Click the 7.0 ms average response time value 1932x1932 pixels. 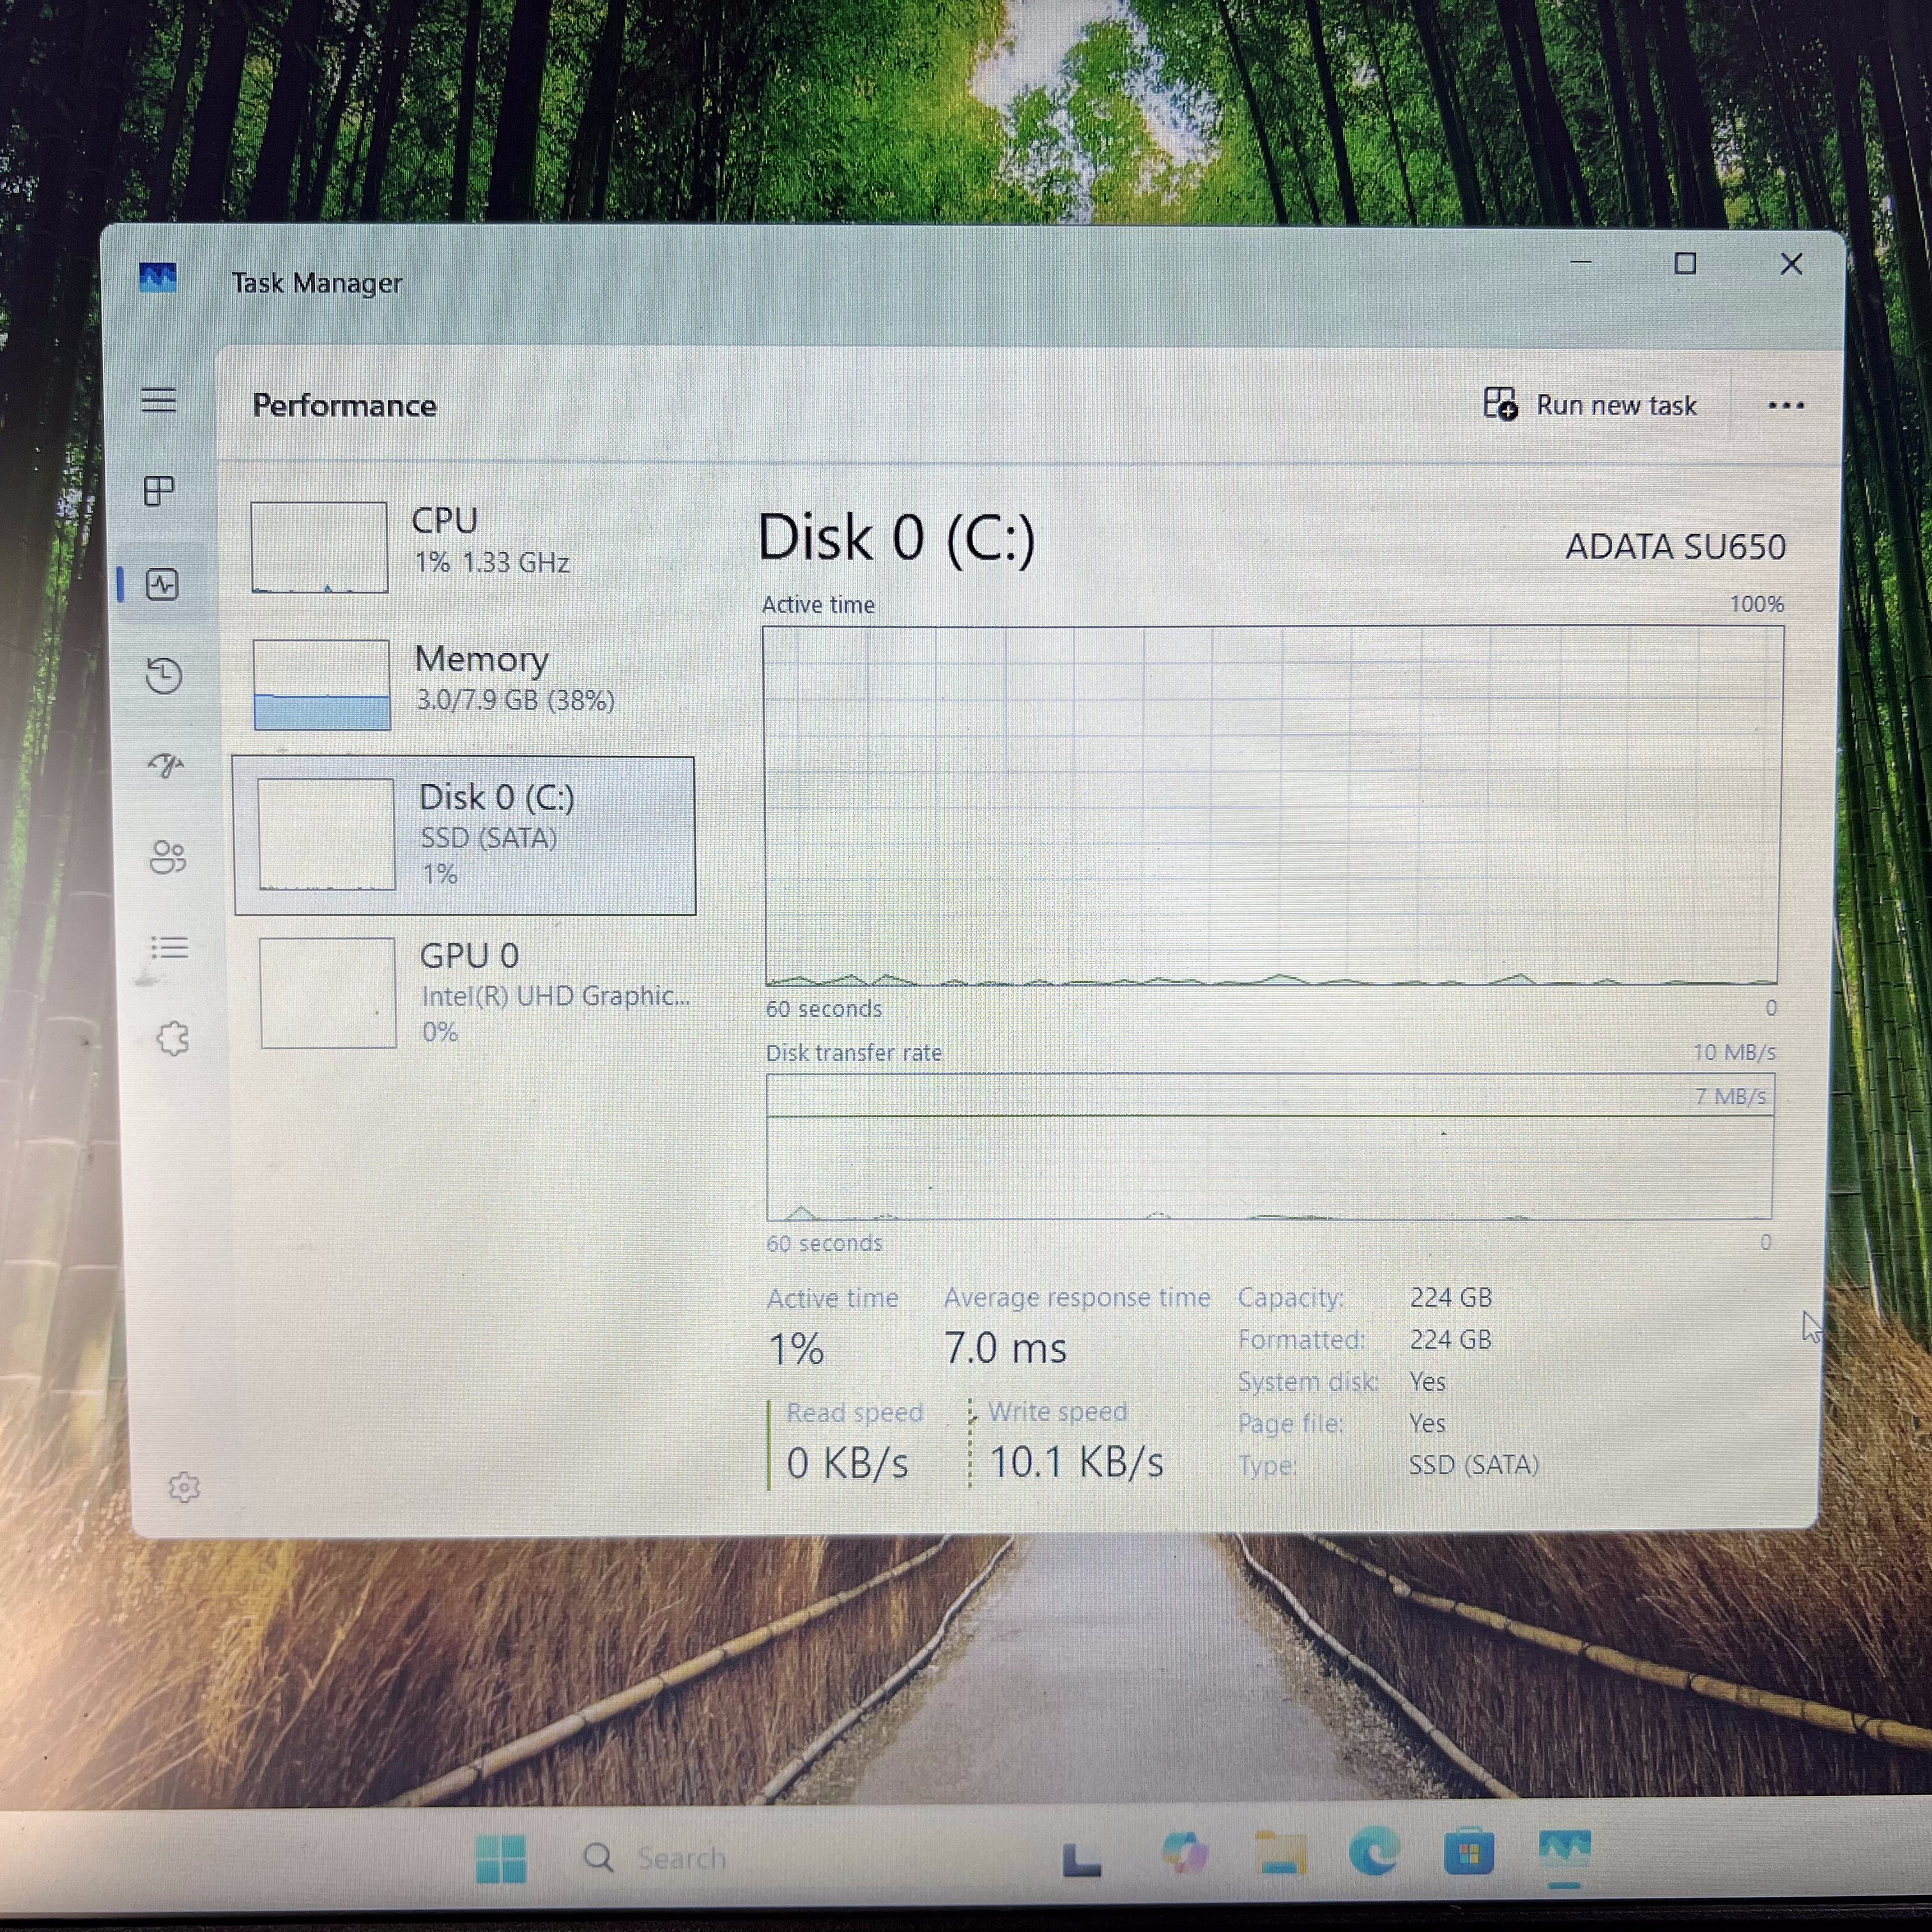[x=1005, y=1348]
